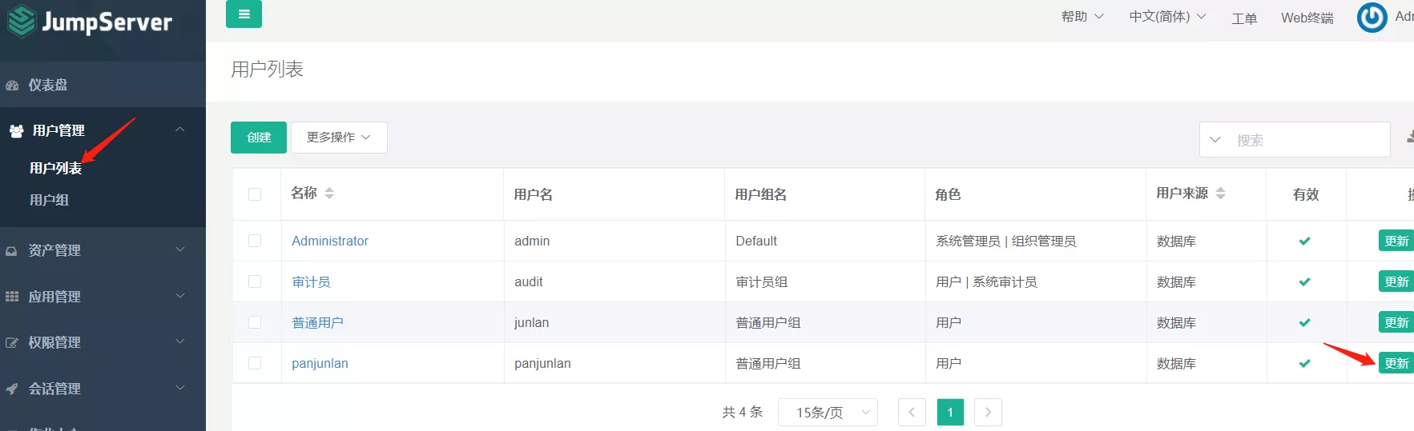Open 仪表盘 dashboard in sidebar

48,85
